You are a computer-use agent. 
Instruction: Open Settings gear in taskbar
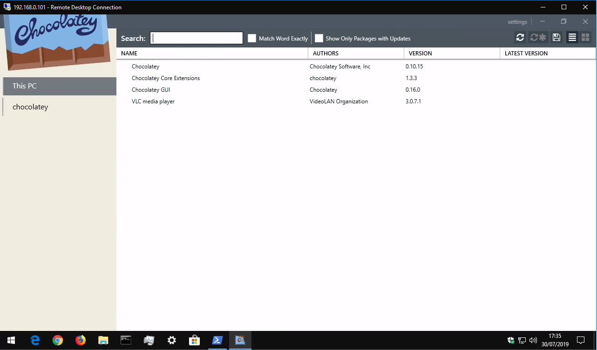172,340
